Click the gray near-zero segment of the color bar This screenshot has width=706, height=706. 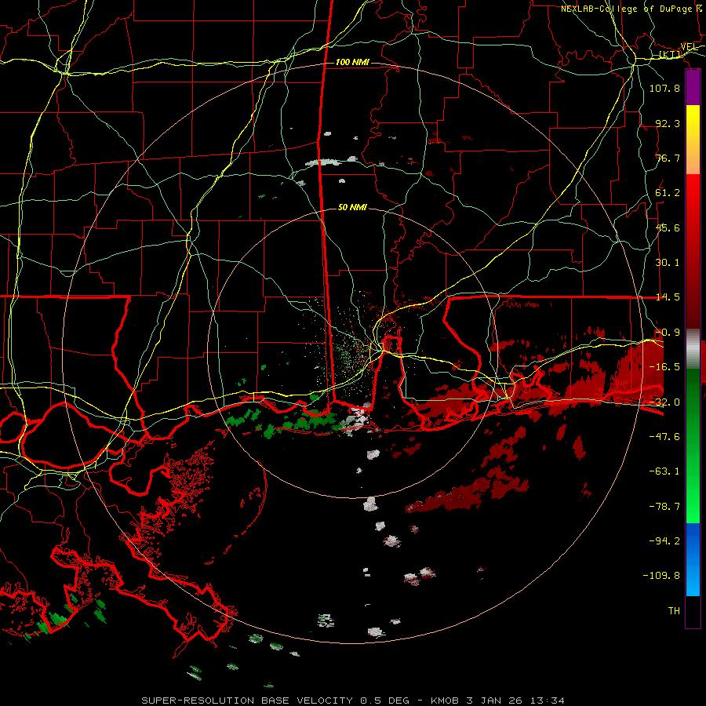click(x=693, y=348)
